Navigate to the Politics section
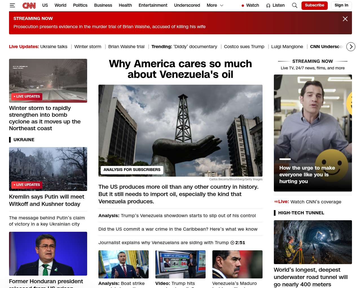Screen dimensions: 361x288 [x=80, y=5]
